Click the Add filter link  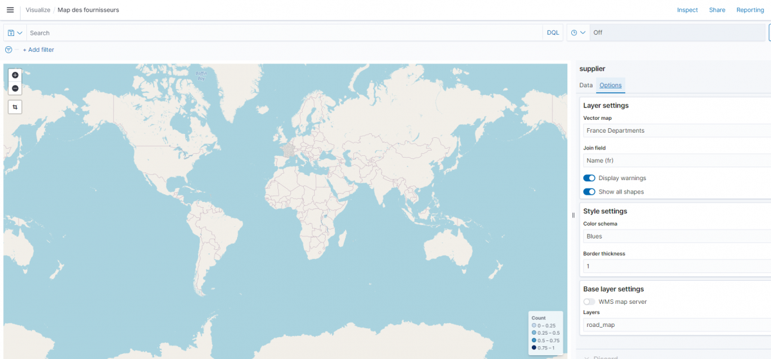click(x=39, y=49)
